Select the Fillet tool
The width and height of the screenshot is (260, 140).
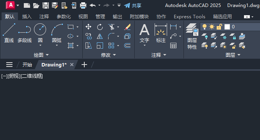point(111,36)
